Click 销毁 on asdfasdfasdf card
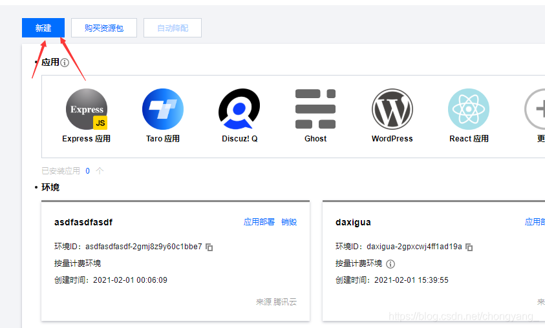Viewport: 545px width, 328px height. (289, 222)
